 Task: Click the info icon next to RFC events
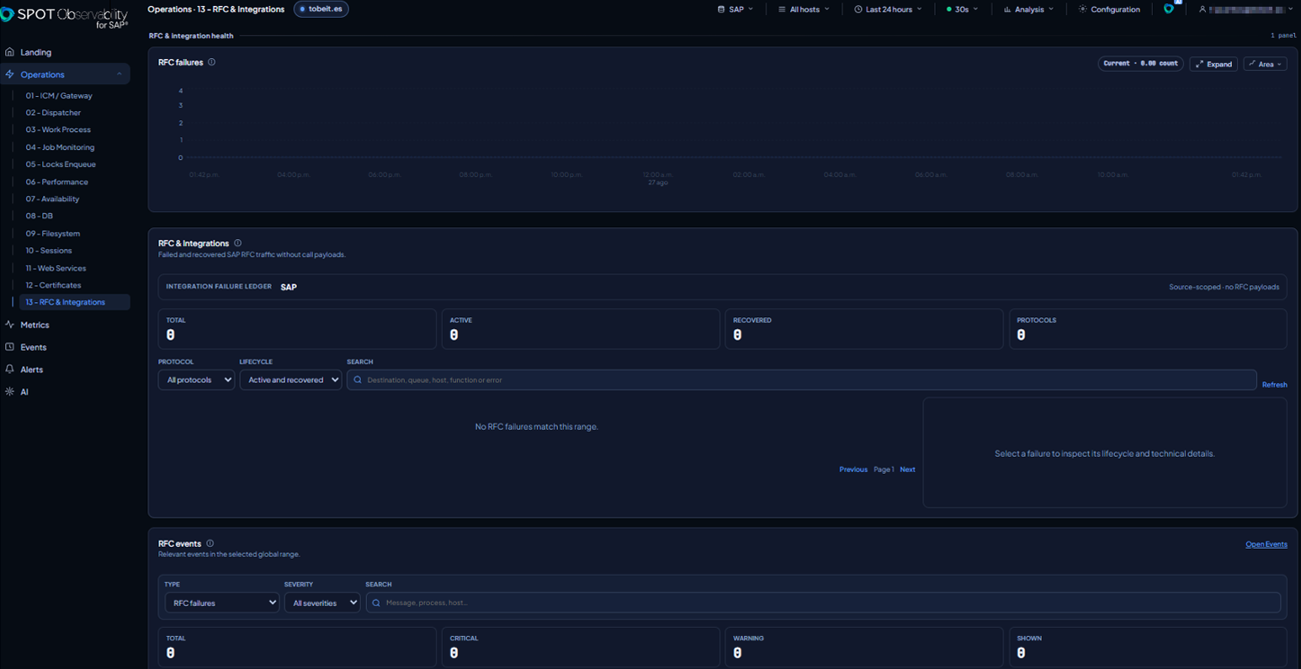coord(210,544)
